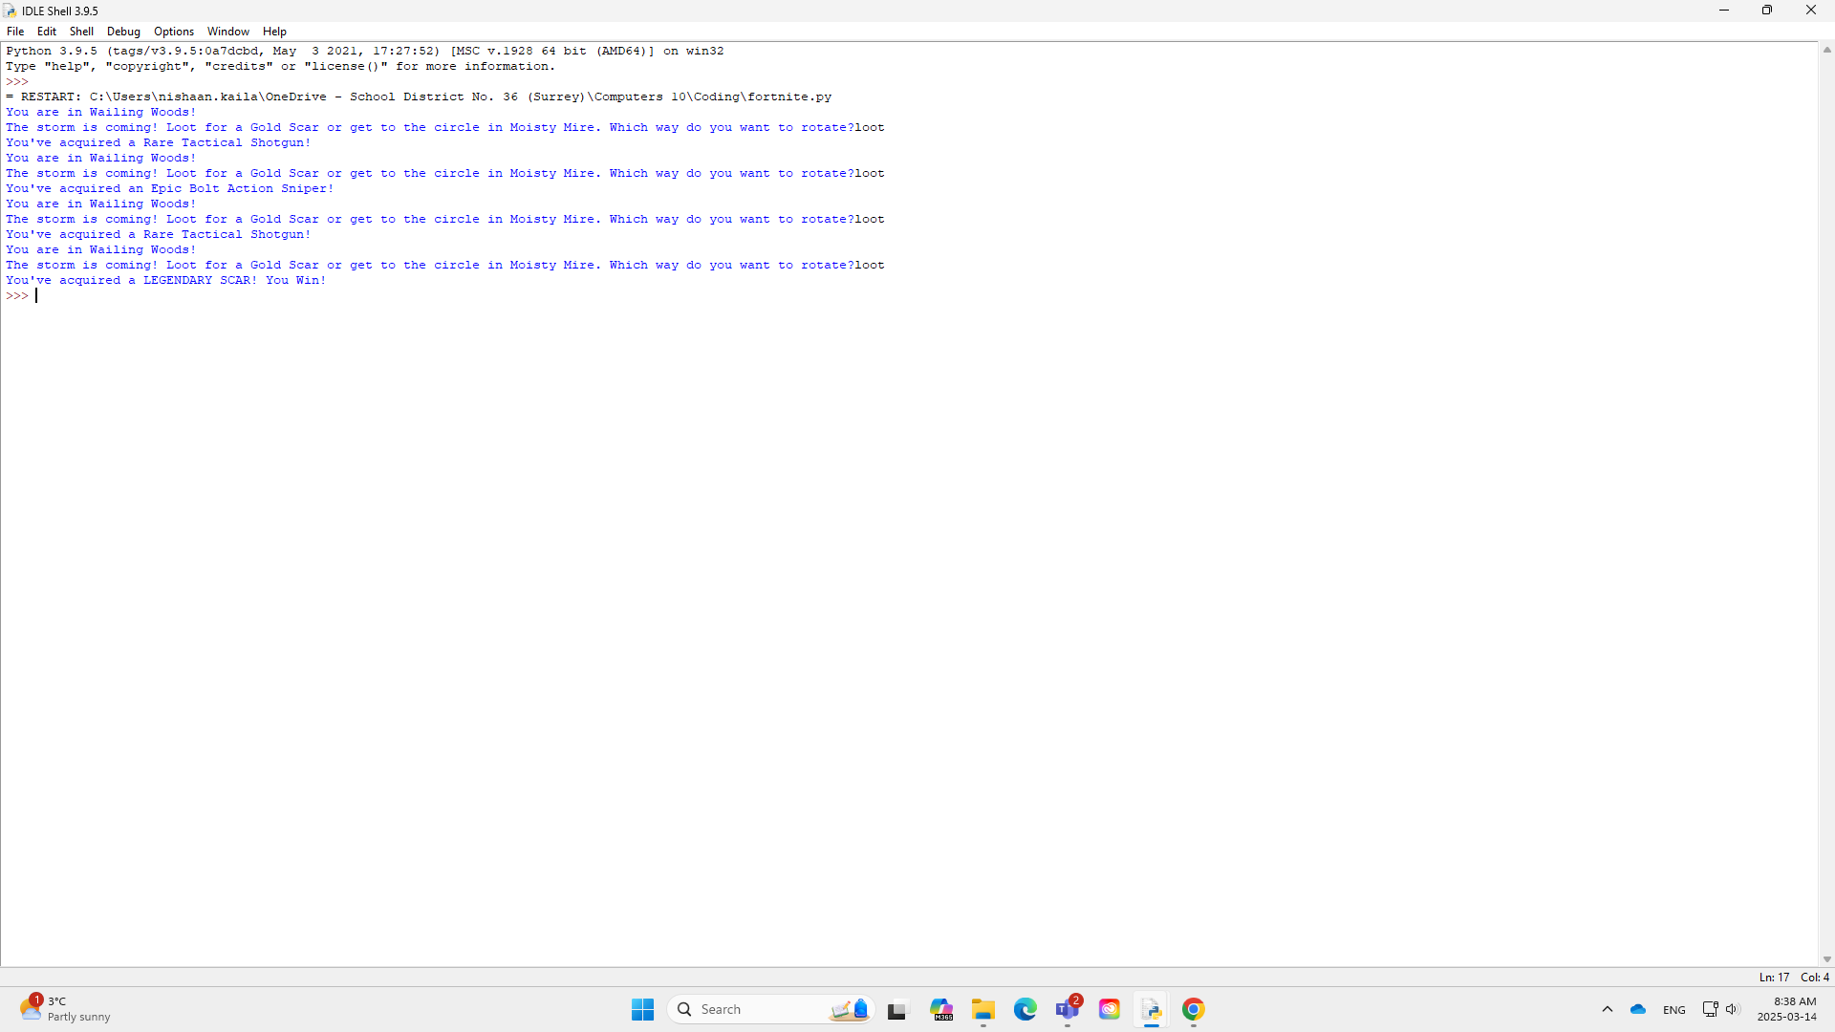Click the scrollbar down arrow in shell
Screen dimensions: 1835x1032
pyautogui.click(x=1826, y=959)
